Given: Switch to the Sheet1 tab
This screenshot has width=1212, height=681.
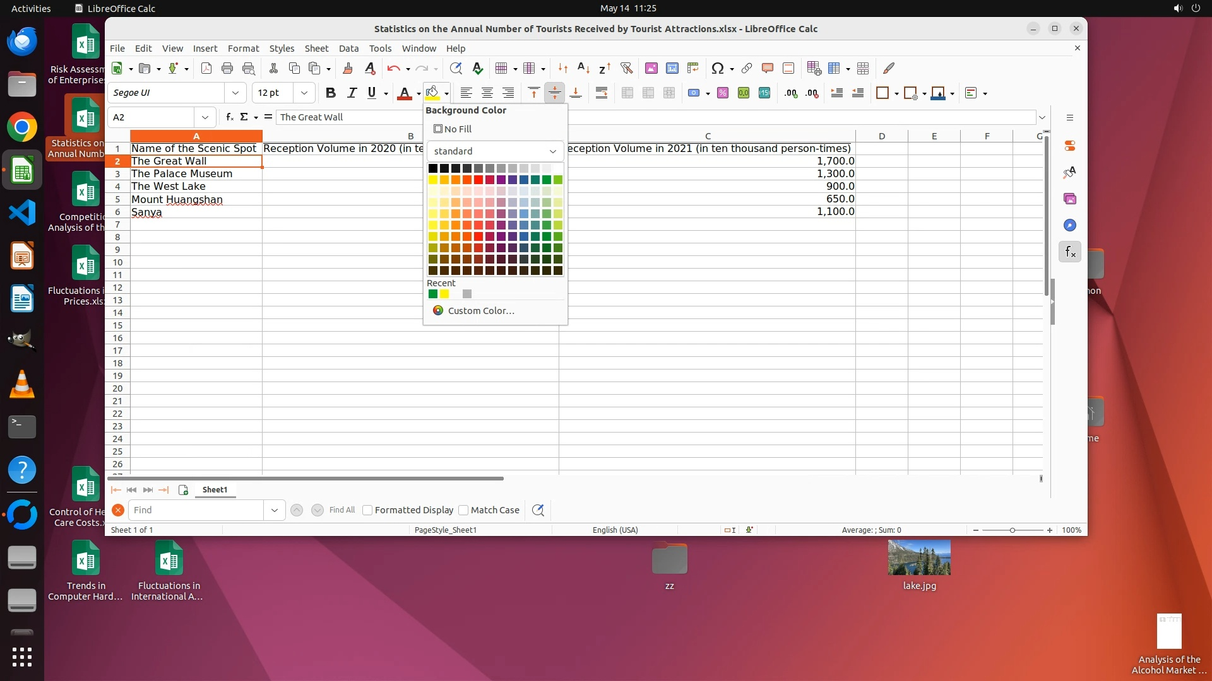Looking at the screenshot, I should [215, 490].
